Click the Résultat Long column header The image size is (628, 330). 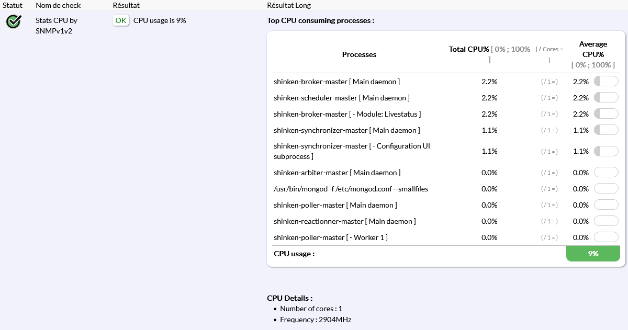(x=288, y=5)
